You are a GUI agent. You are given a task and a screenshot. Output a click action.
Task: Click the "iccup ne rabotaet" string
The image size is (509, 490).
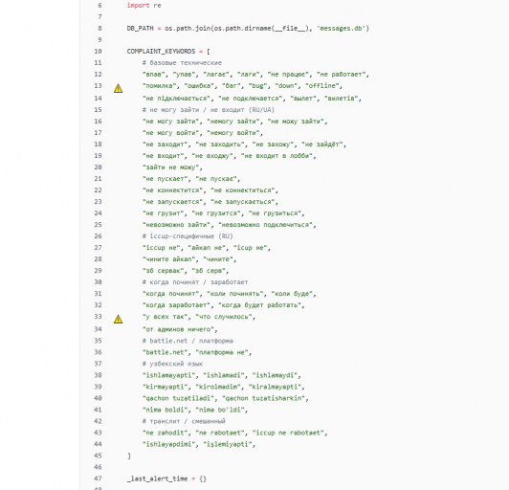288,433
